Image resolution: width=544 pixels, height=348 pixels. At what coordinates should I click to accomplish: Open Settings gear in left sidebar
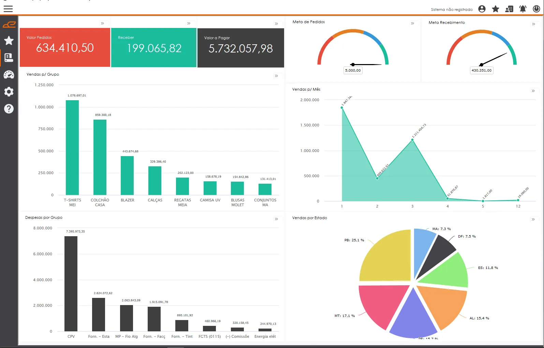[x=9, y=92]
